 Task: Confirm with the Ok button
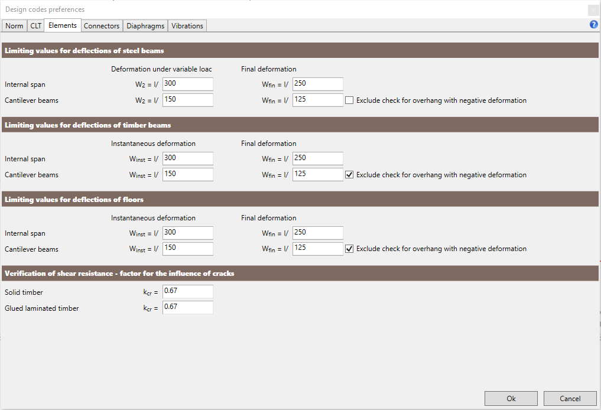coord(511,399)
